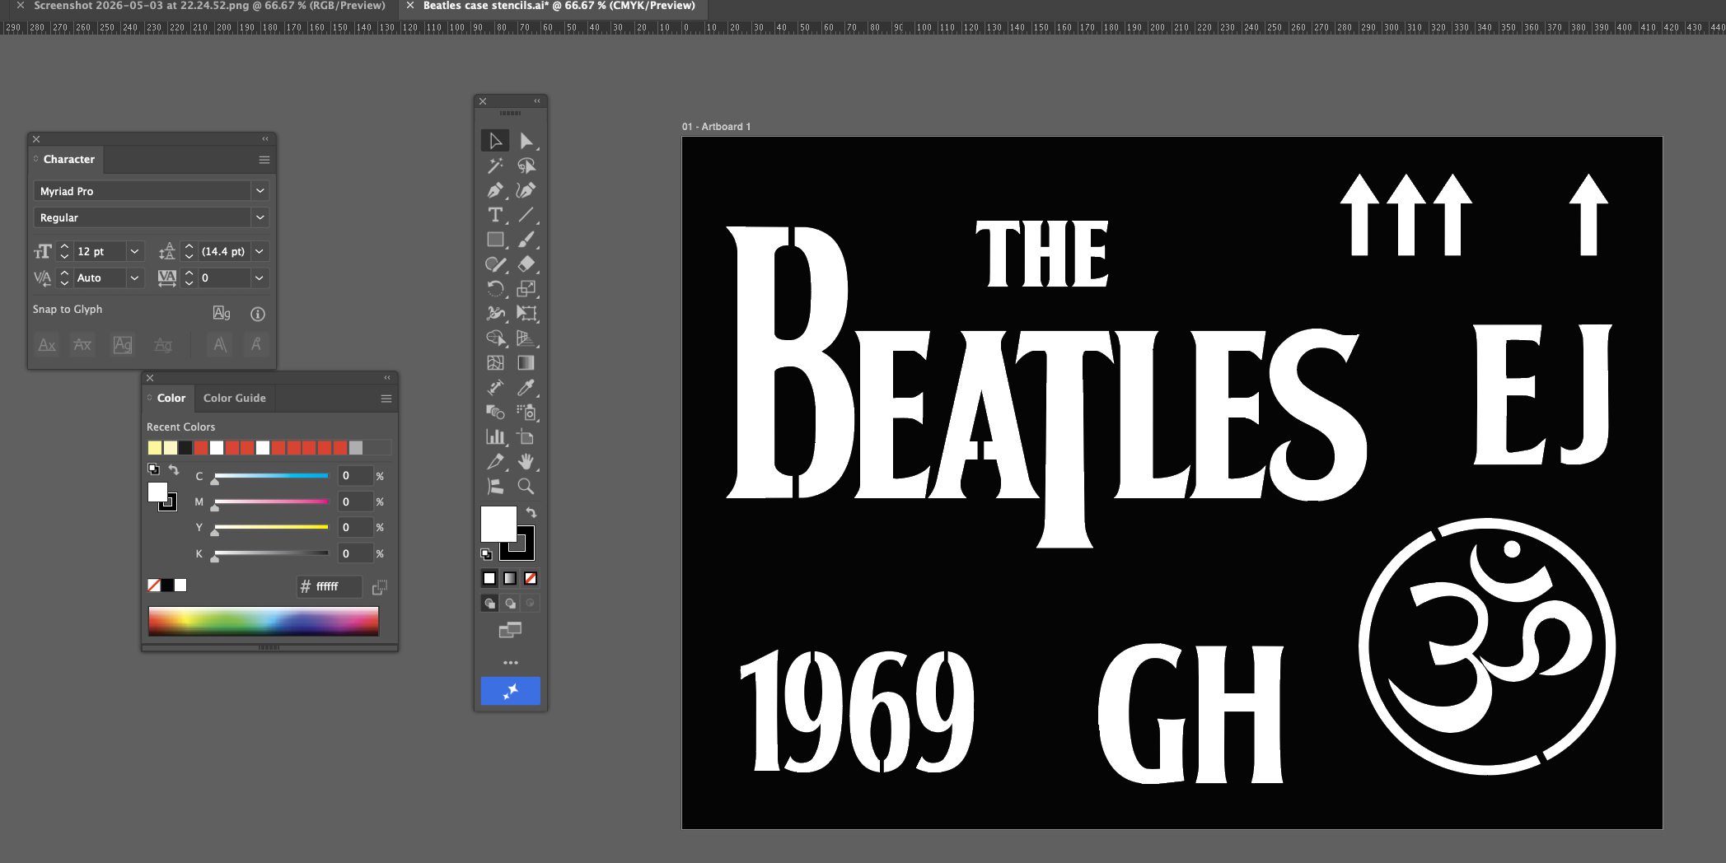Viewport: 1726px width, 863px height.
Task: Click the Cyan slider track
Action: [x=271, y=476]
